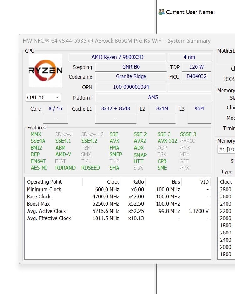
Task: Click the AMD-V feature label
Action: (x=63, y=154)
